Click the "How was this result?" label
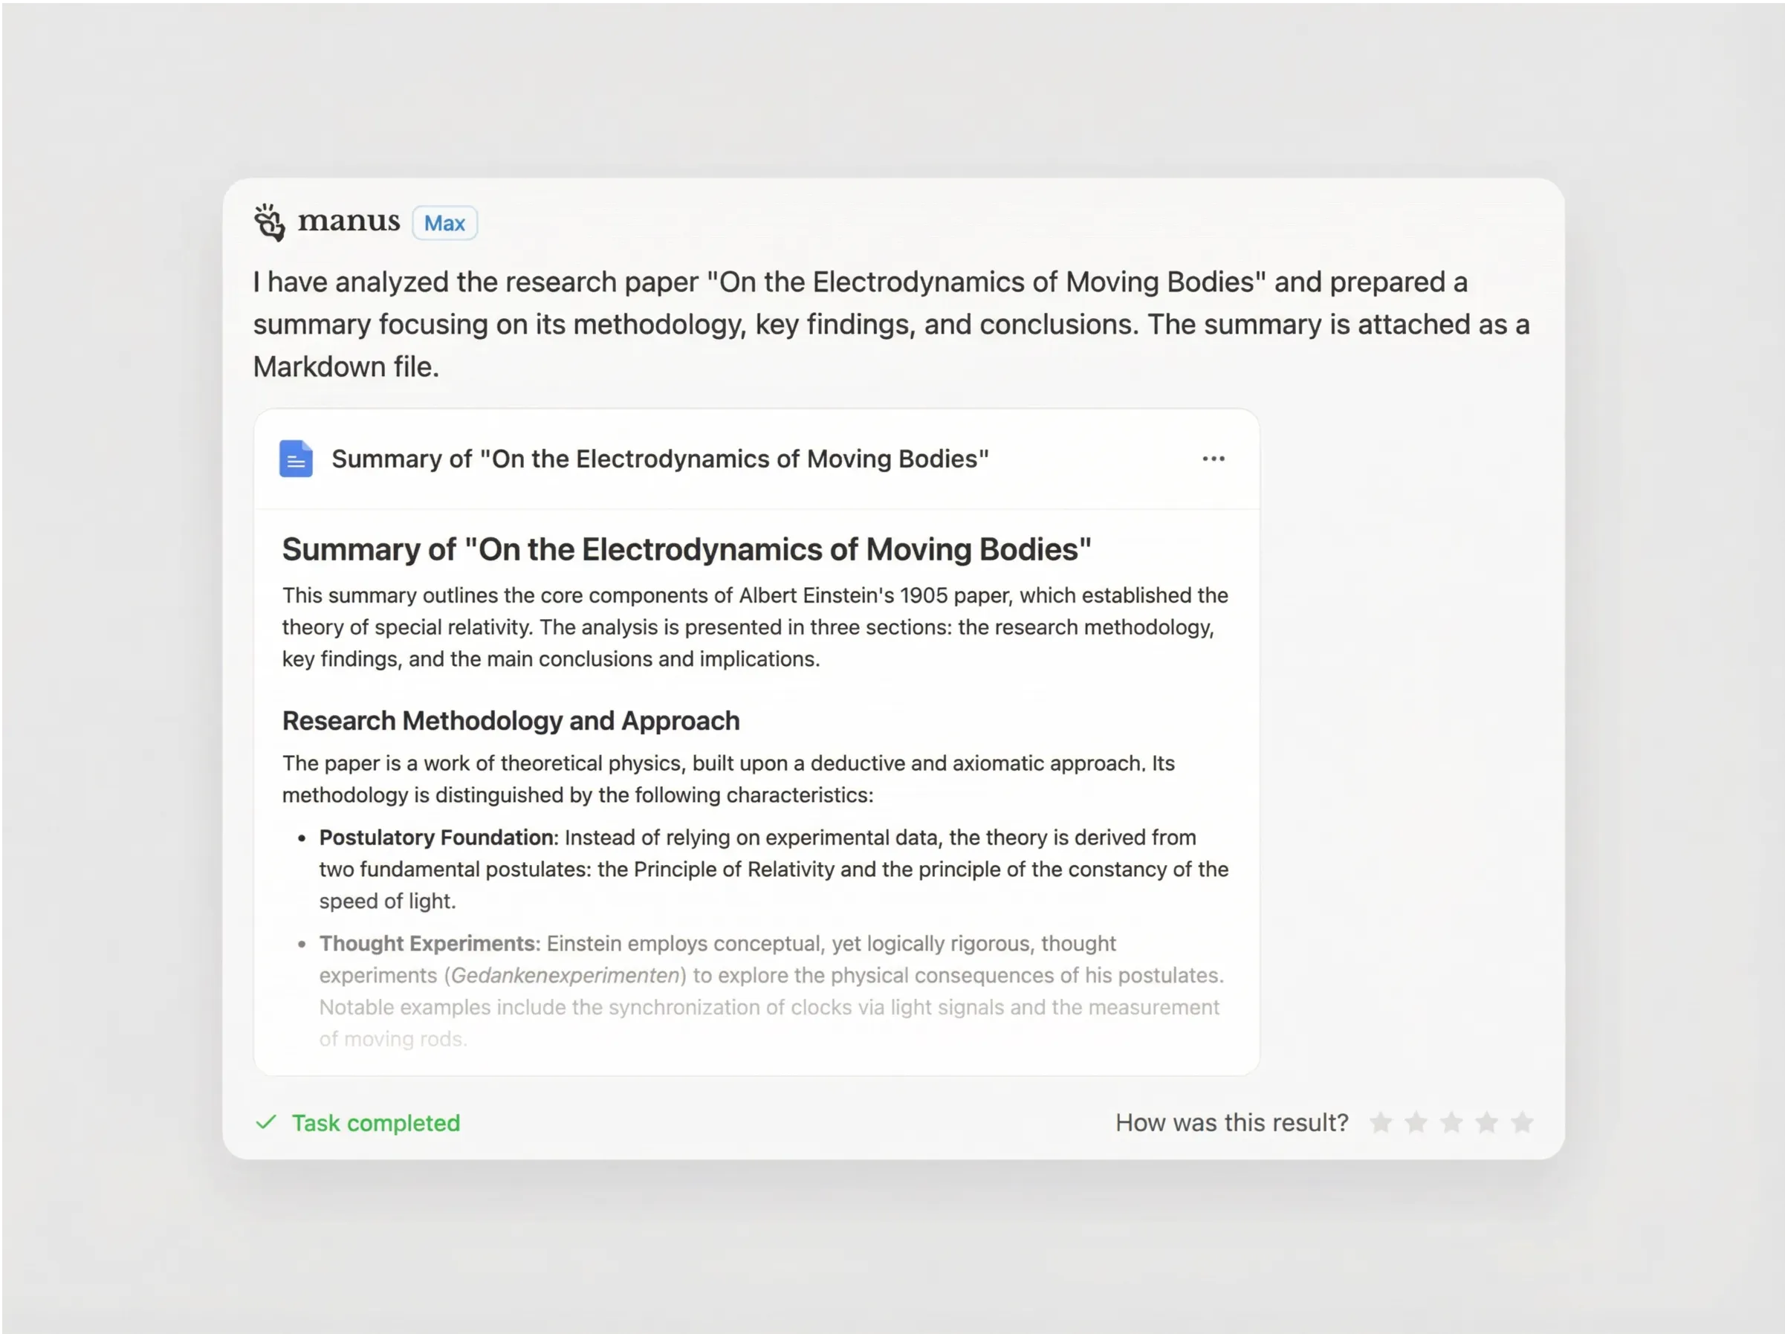Image resolution: width=1785 pixels, height=1334 pixels. pos(1231,1122)
